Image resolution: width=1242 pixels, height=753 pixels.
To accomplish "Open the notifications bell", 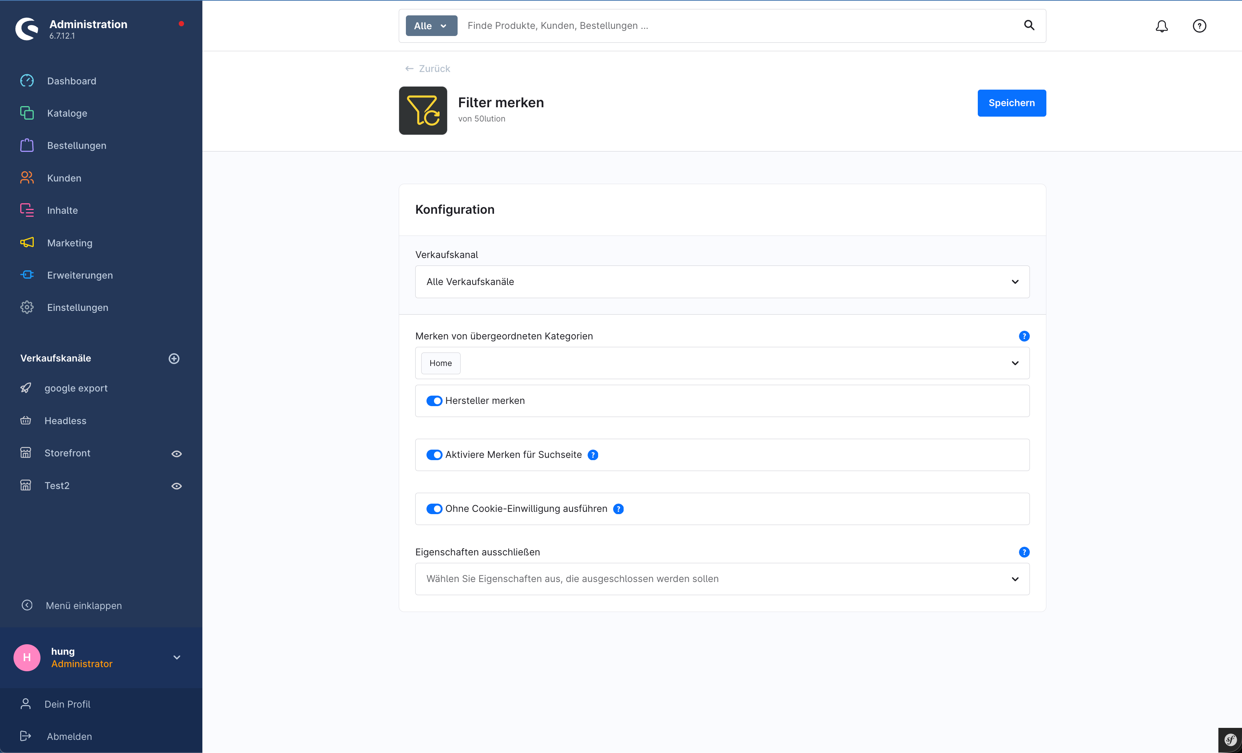I will tap(1161, 26).
